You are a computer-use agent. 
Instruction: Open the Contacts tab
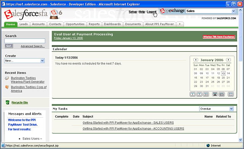(x=55, y=24)
